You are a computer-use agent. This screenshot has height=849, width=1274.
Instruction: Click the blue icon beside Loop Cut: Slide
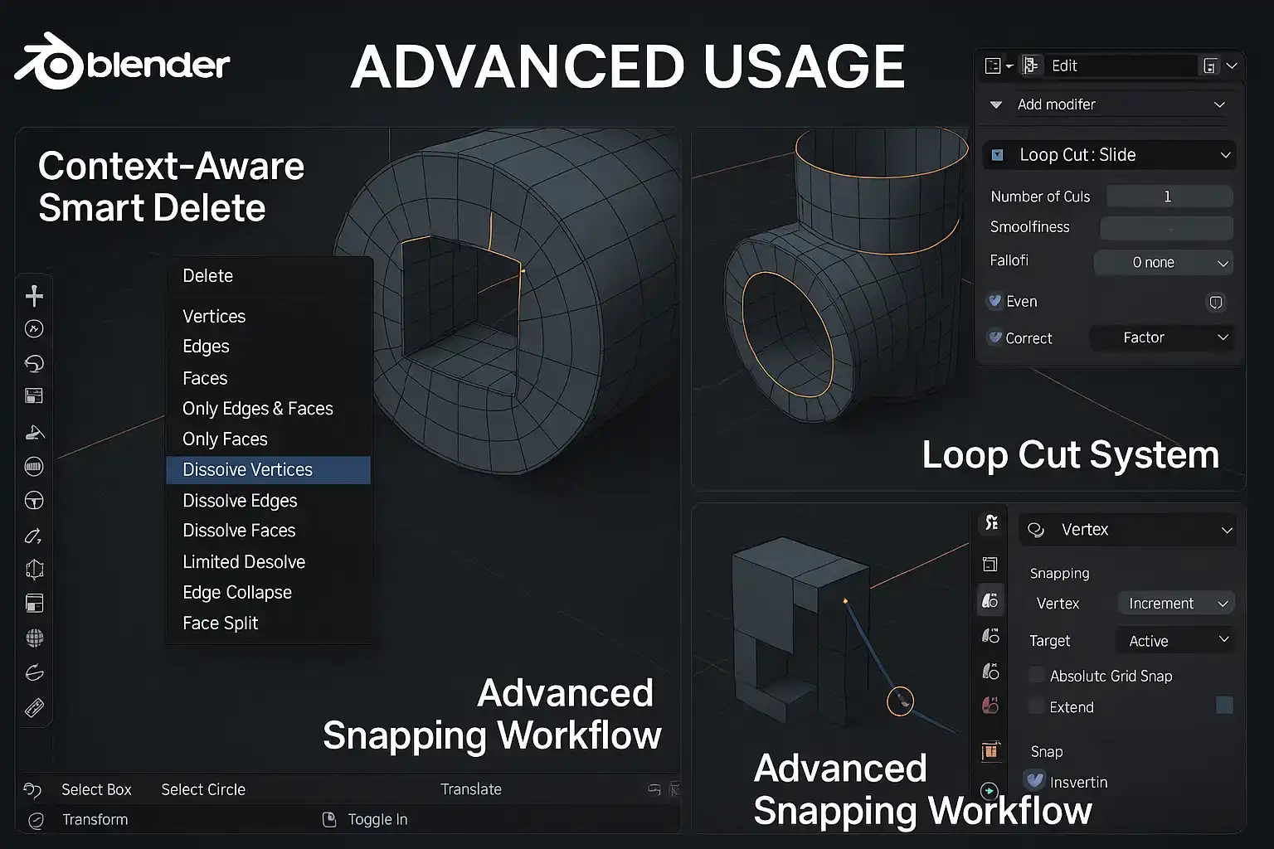[998, 155]
